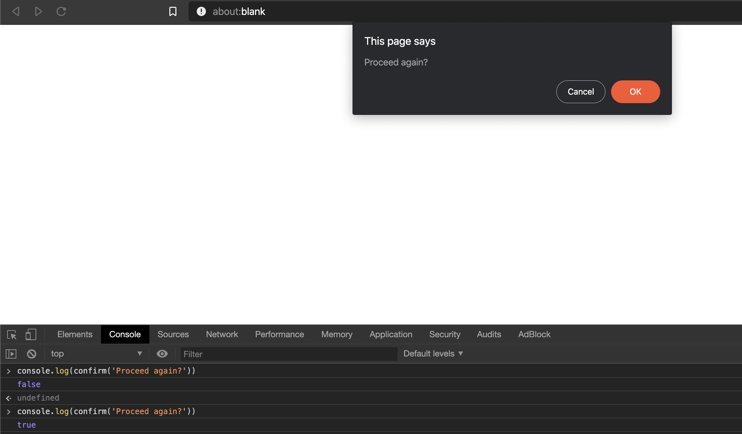
Task: Open the Performance panel
Action: click(279, 334)
